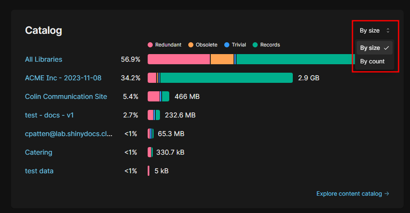This screenshot has width=410, height=213.
Task: Open the By size sort dropdown
Action: [374, 30]
